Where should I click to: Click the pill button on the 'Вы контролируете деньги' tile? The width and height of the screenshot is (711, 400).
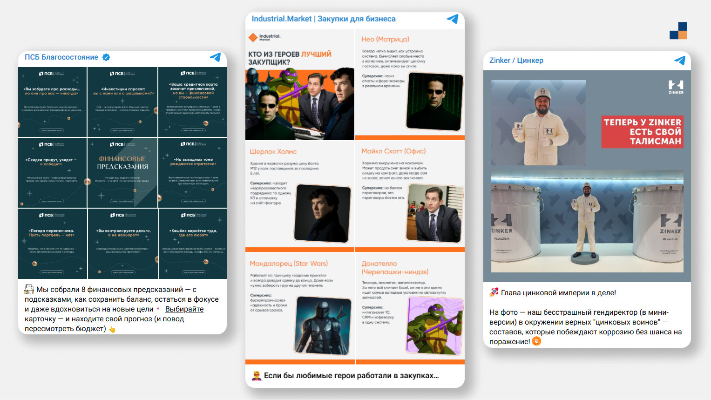(122, 272)
